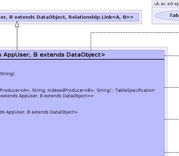Screen dimensions: 179x156
Task: Click the line ending with DataObject>>
Action: tap(47, 96)
